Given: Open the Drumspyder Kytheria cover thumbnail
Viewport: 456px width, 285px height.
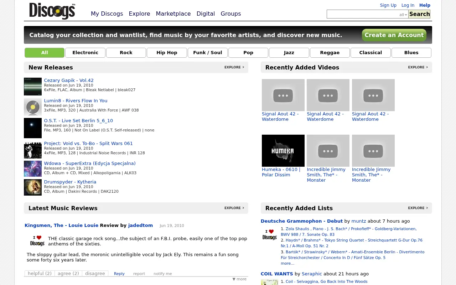Looking at the screenshot, I should pyautogui.click(x=33, y=187).
